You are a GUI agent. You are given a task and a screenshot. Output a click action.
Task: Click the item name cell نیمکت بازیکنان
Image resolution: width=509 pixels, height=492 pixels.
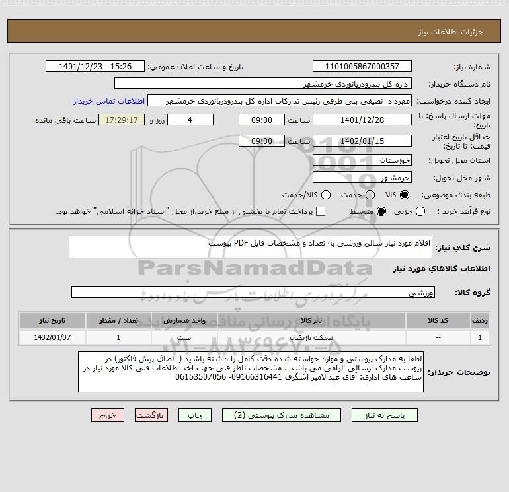pyautogui.click(x=311, y=337)
